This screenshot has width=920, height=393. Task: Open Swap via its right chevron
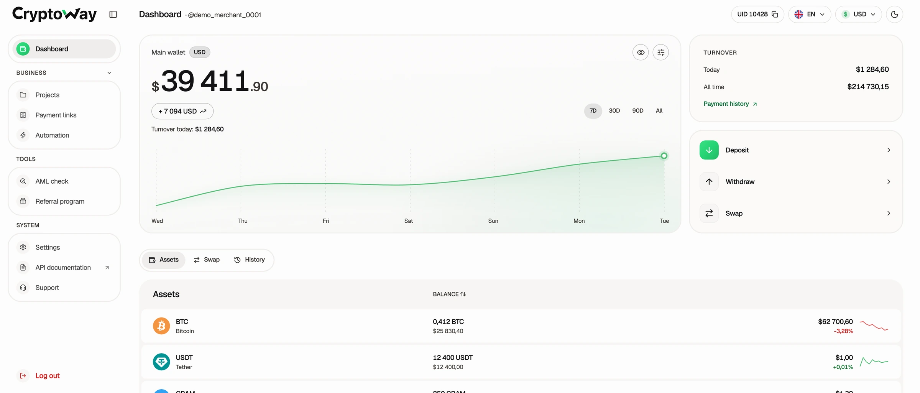(889, 213)
